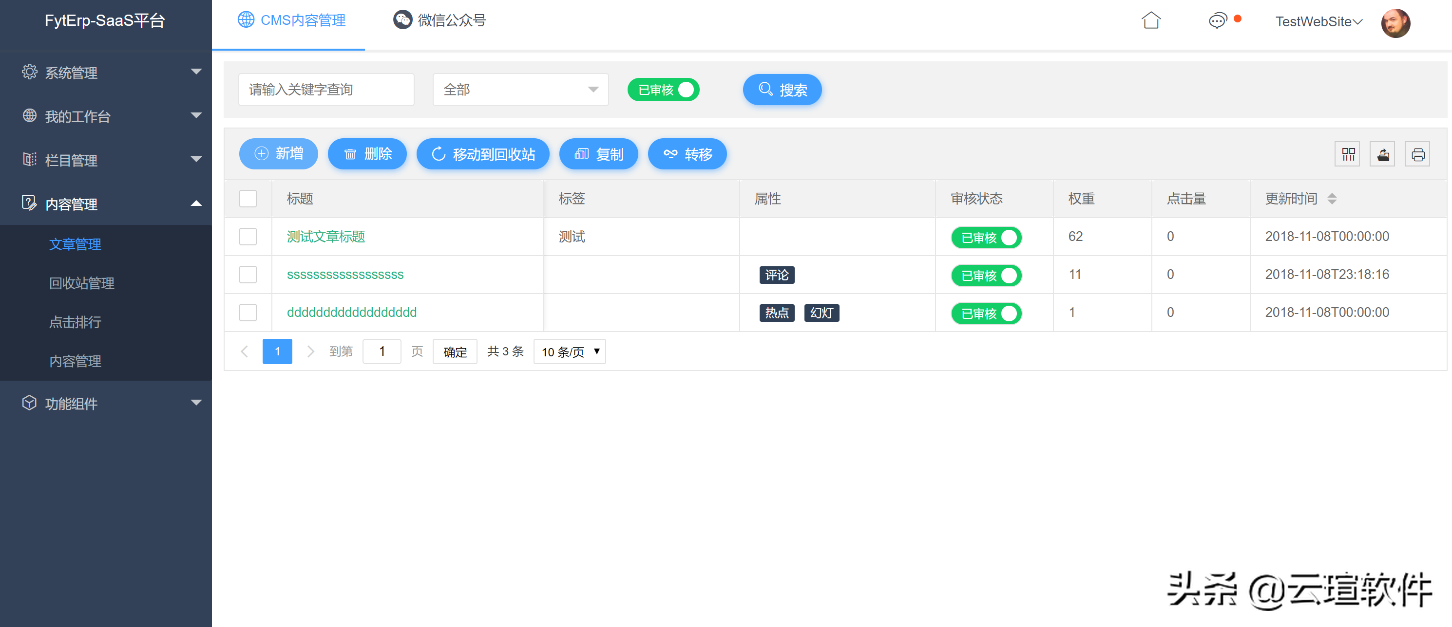The image size is (1452, 627).
Task: Check the checkbox for 测试文章标题 row
Action: click(248, 237)
